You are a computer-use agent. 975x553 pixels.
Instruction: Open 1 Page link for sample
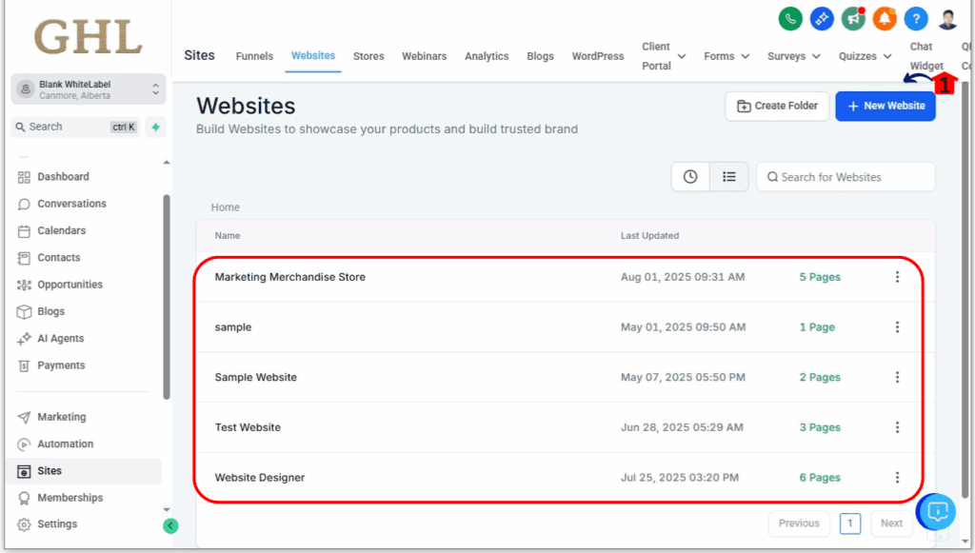[817, 326]
